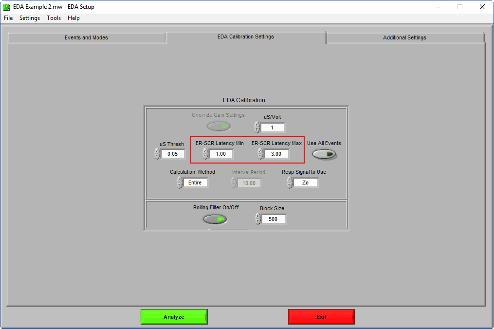Click the uS/Volt value field

(x=273, y=128)
